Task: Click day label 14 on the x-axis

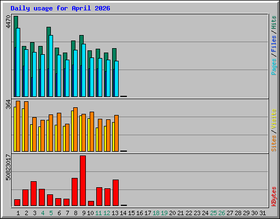Action: tap(123, 213)
